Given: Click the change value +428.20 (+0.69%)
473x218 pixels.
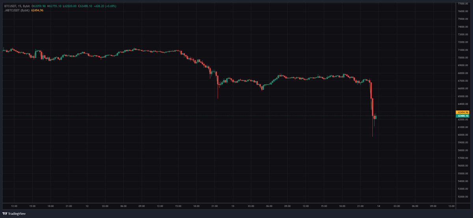Looking at the screenshot, I should pos(105,6).
